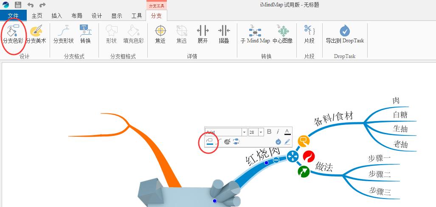Open the font name dropdown arrow
Image resolution: width=436 pixels, height=207 pixels.
tap(244, 132)
